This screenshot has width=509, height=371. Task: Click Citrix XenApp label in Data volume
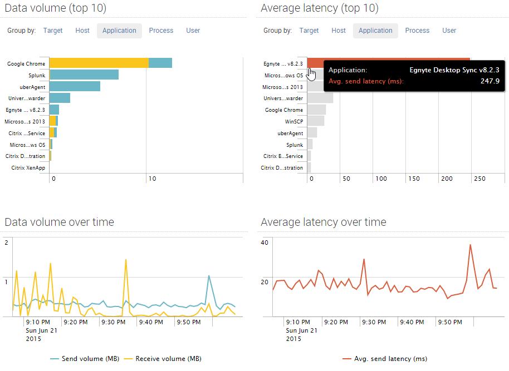click(28, 167)
